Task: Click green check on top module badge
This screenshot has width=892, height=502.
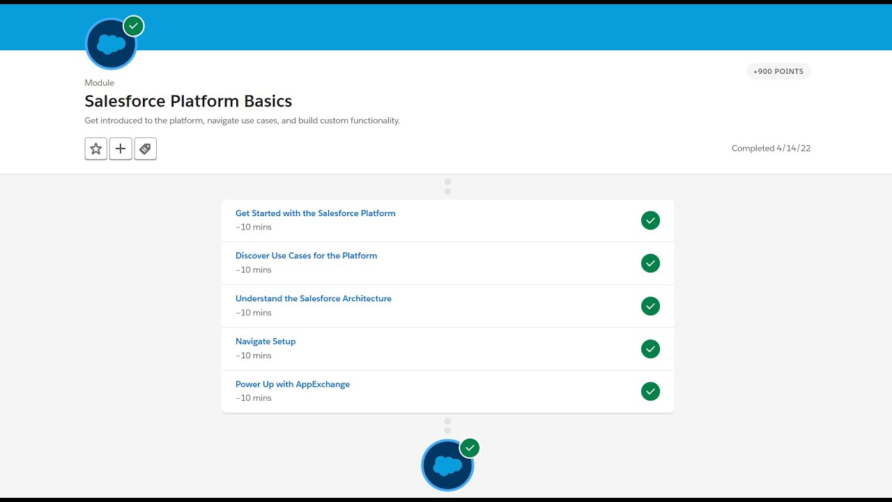Action: pyautogui.click(x=133, y=26)
